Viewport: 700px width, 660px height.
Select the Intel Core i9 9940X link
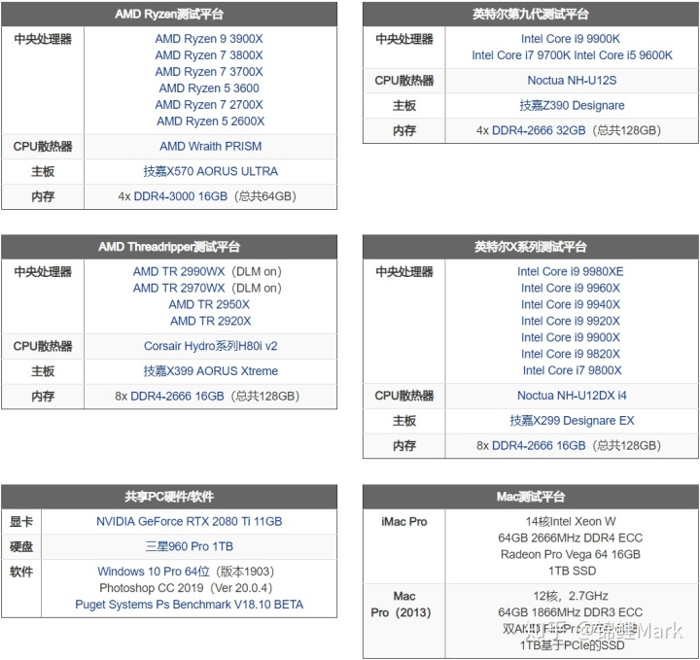pos(571,305)
